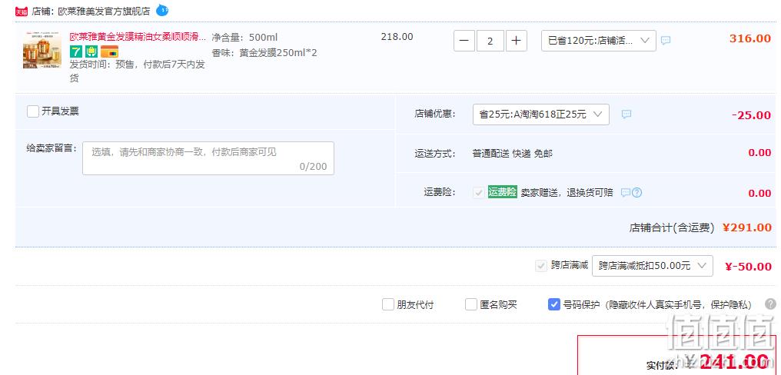
Task: Click the 卖家赠送, 退换货可赔 insurance text
Action: coord(567,193)
